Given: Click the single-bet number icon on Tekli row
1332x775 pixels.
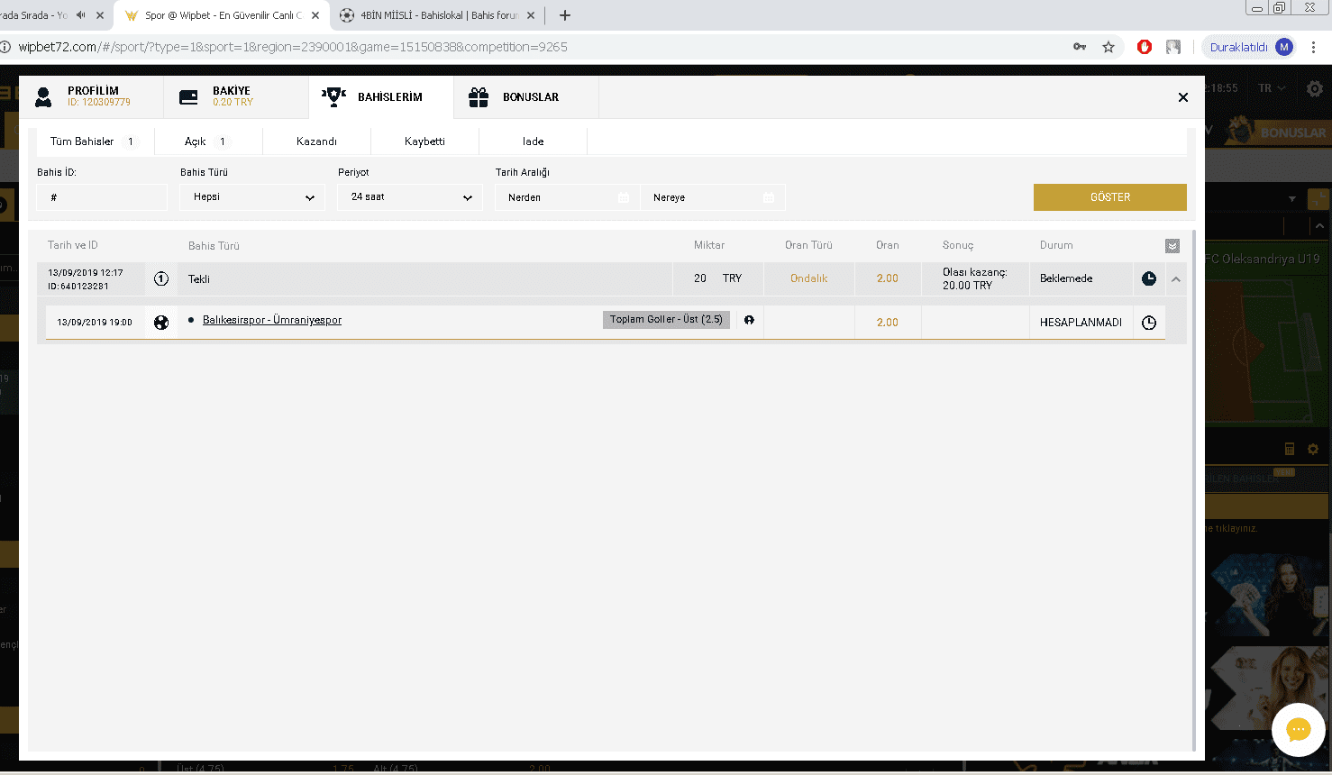Looking at the screenshot, I should 161,279.
